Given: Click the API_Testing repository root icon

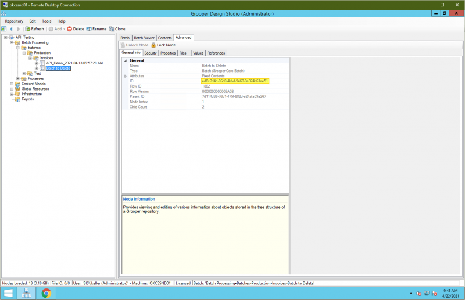Looking at the screenshot, I should pos(12,37).
